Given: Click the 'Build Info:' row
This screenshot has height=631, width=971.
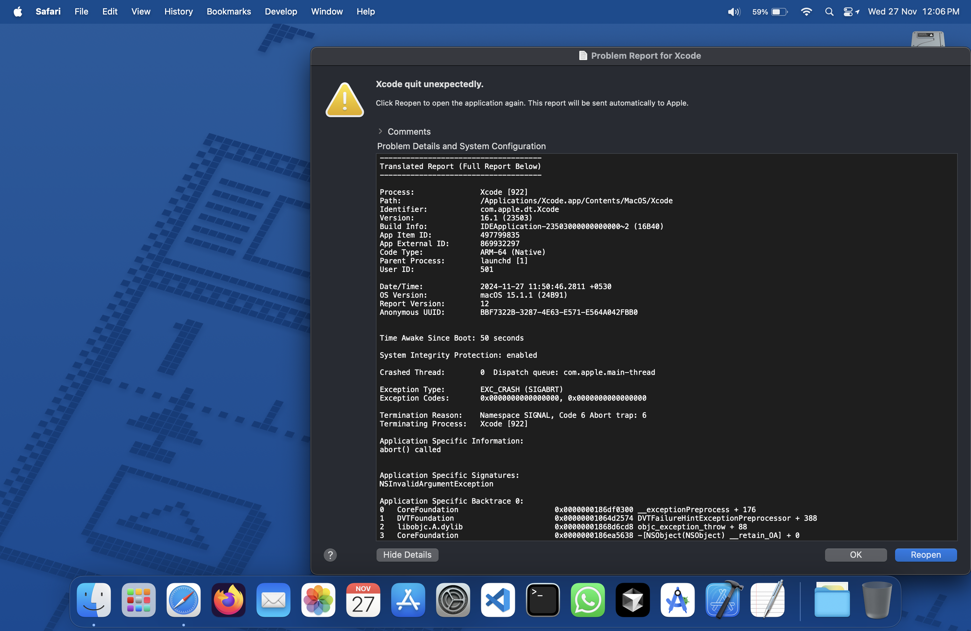Looking at the screenshot, I should 521,226.
